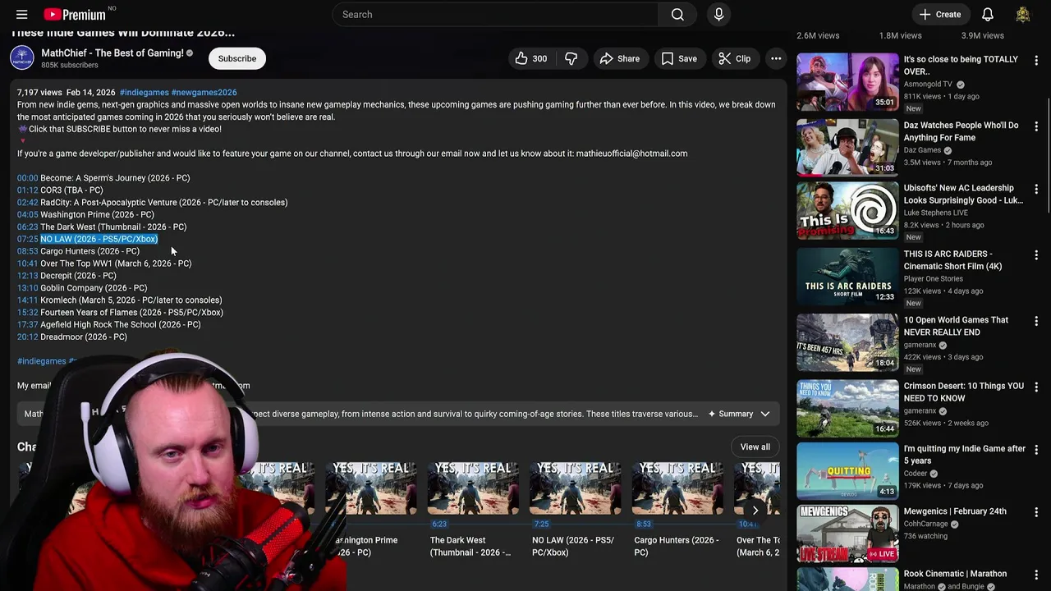1051x591 pixels.
Task: Open #newgames2026 hashtag link
Action: coord(204,93)
